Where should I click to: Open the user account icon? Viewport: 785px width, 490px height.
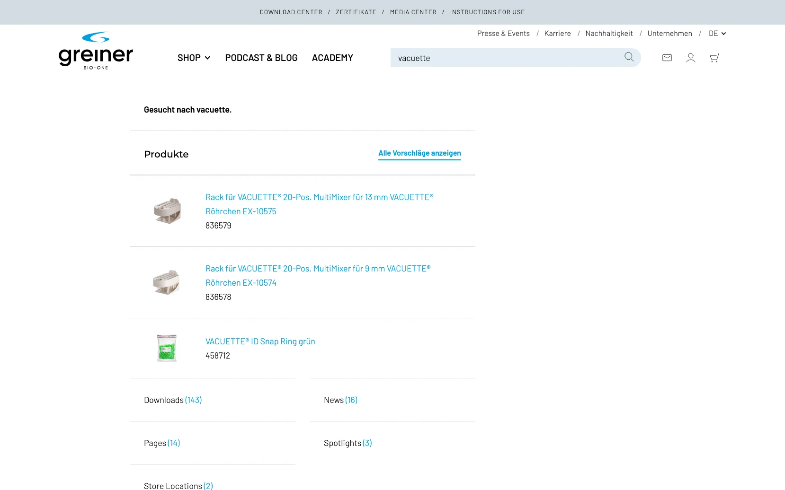pos(691,58)
